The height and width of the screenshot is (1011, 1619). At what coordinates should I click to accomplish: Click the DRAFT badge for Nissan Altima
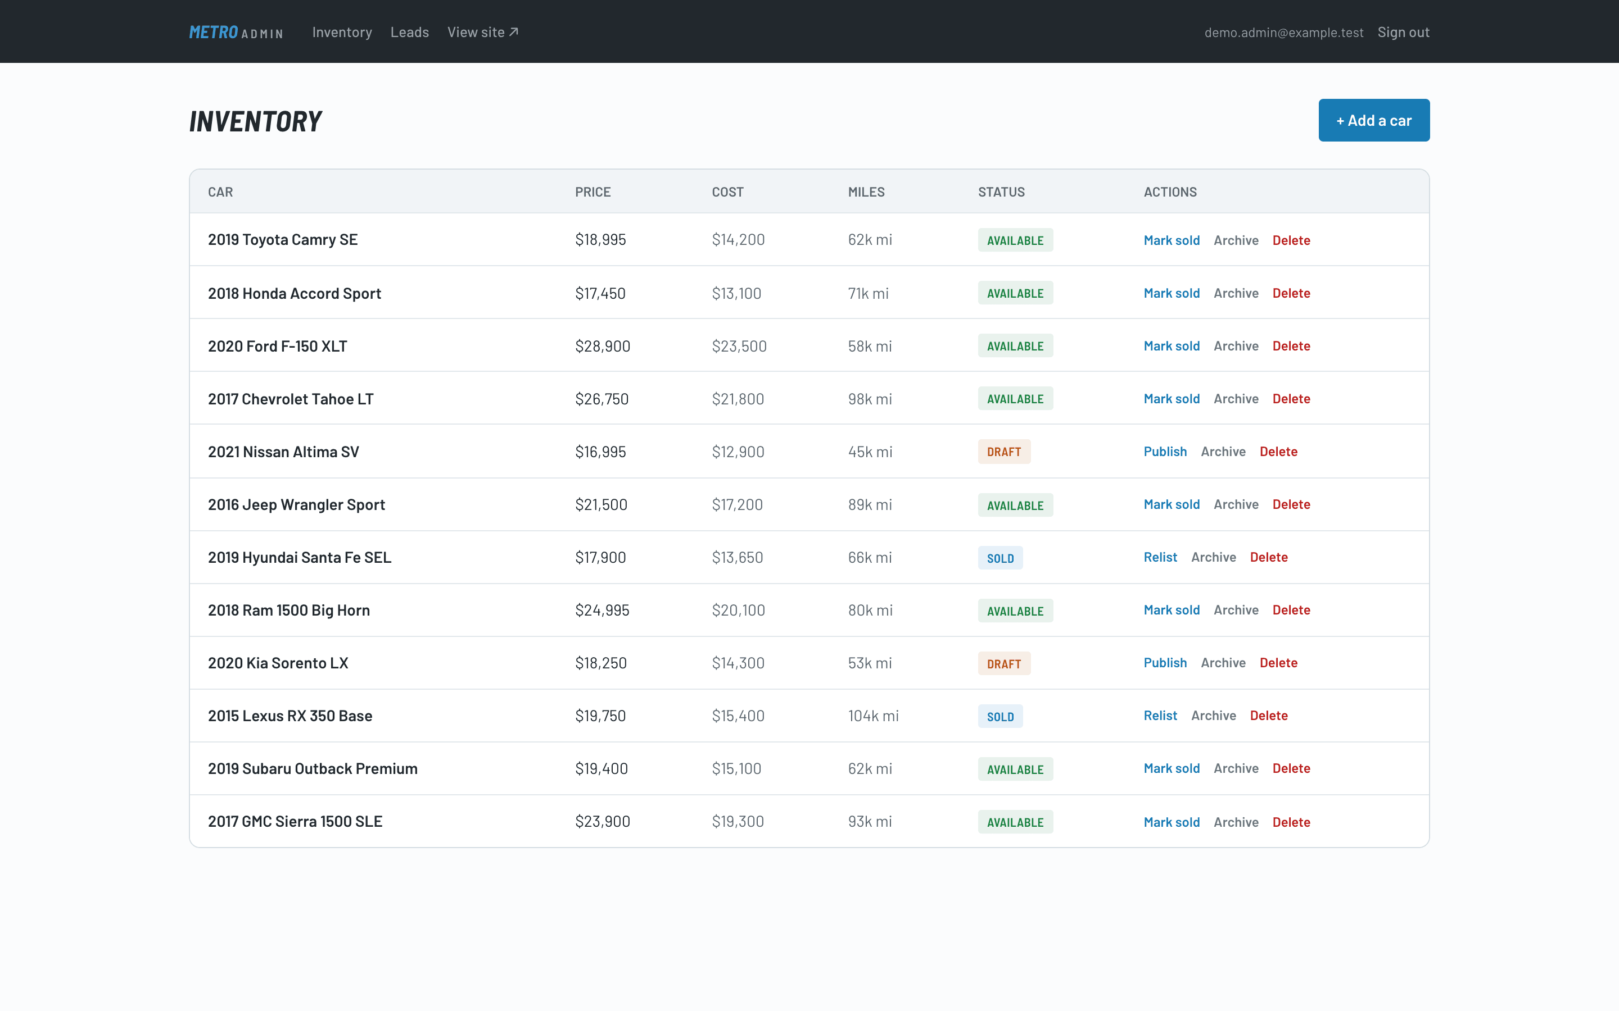1003,452
